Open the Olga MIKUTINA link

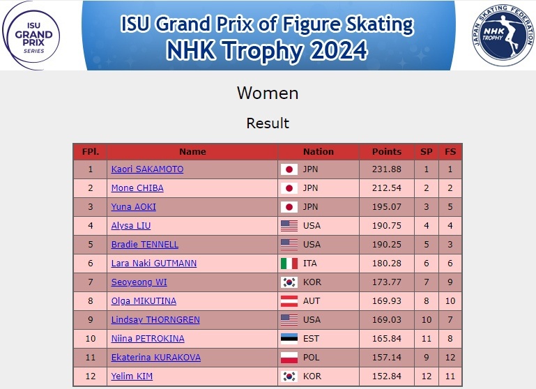[x=144, y=300]
